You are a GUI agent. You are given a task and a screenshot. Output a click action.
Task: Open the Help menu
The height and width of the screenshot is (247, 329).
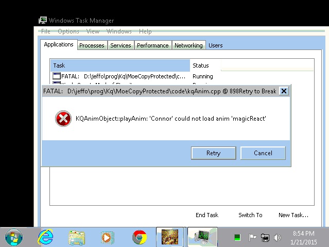point(145,31)
